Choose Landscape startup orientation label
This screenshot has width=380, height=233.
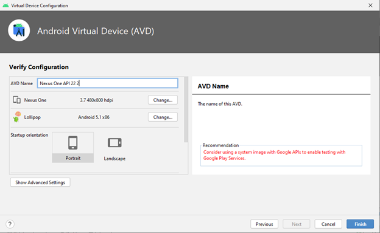coord(114,159)
